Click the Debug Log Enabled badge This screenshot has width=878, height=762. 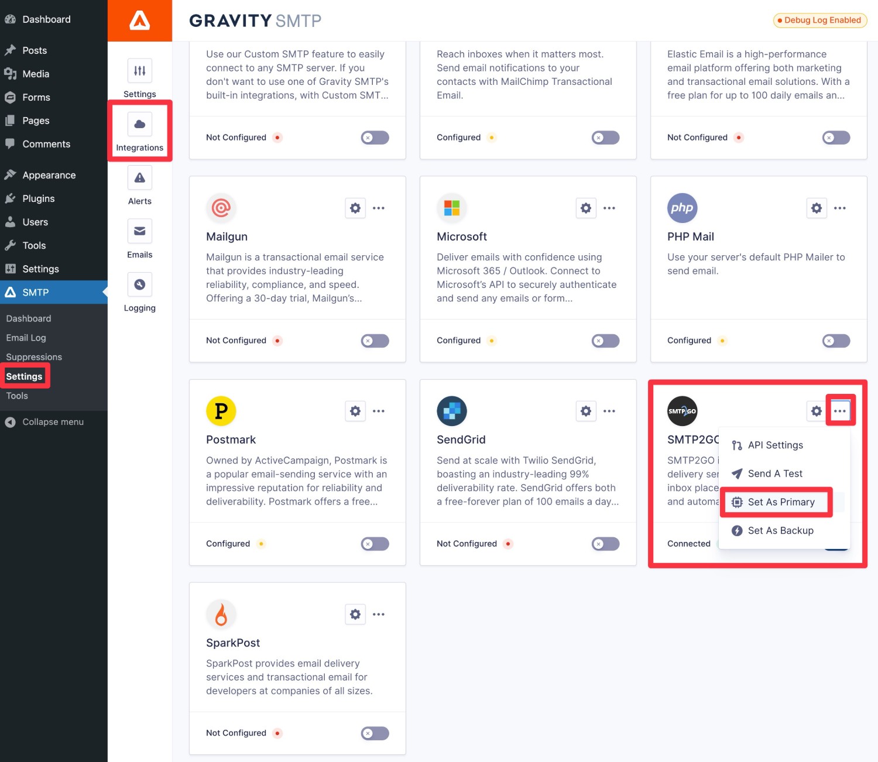pos(820,20)
